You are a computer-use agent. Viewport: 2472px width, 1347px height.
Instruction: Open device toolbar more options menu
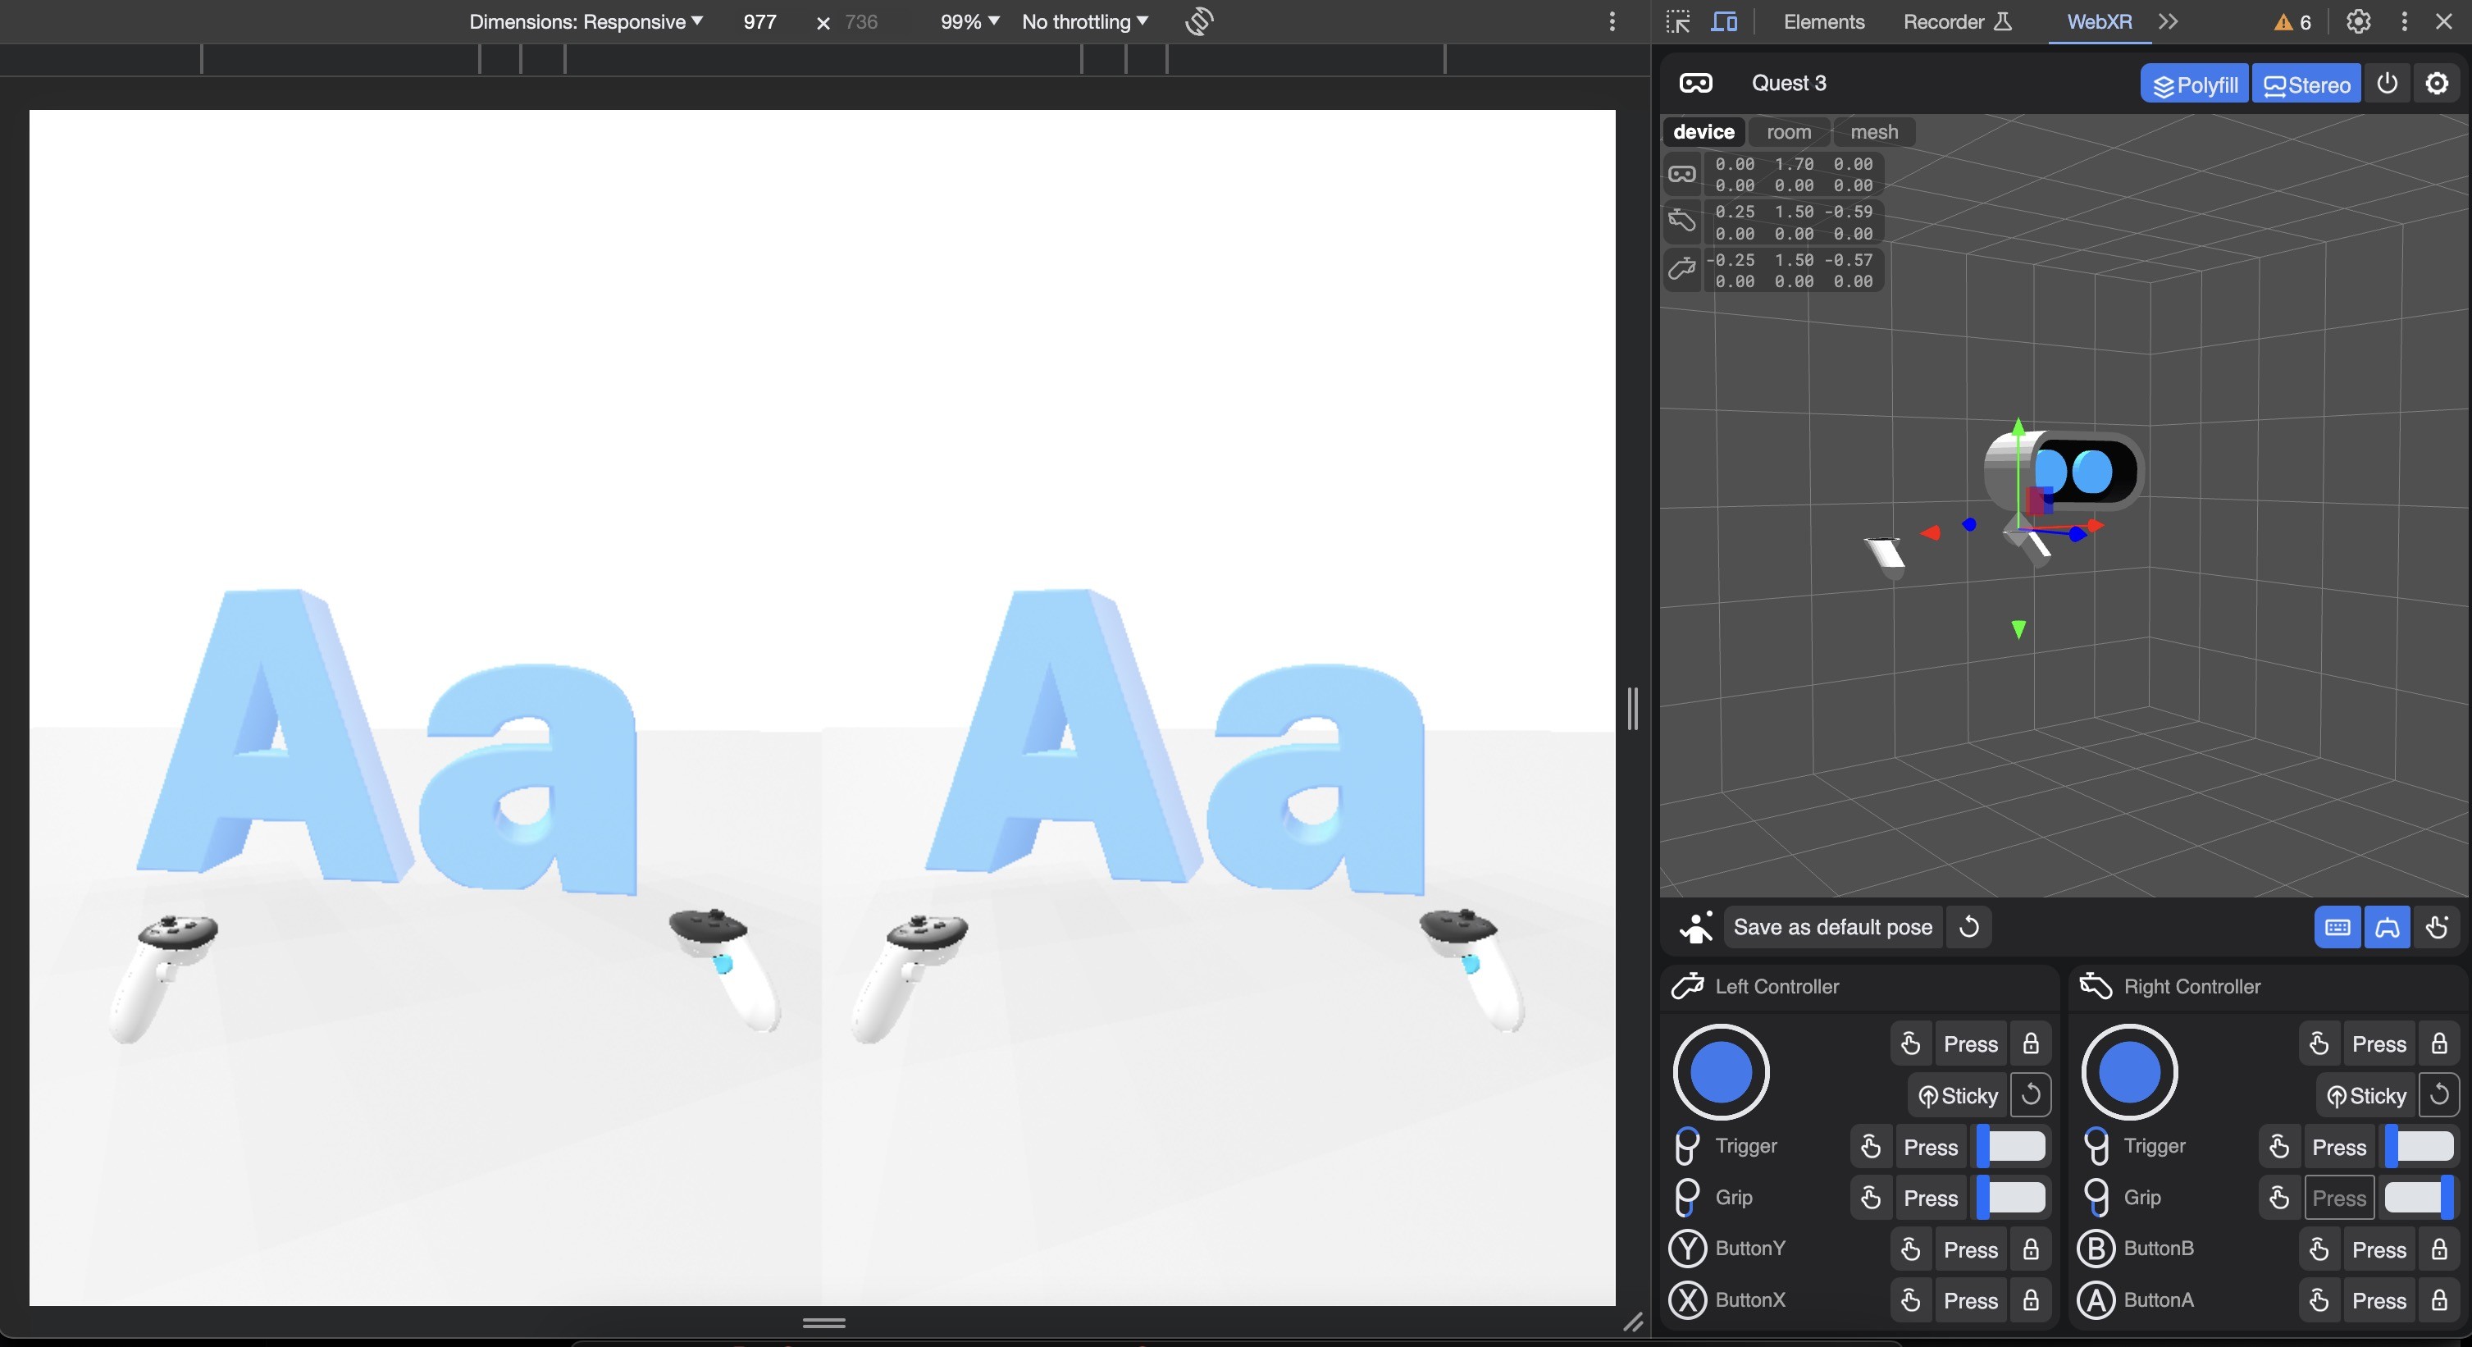point(1612,21)
